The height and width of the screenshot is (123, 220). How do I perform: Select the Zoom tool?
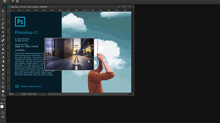[x=3, y=95]
